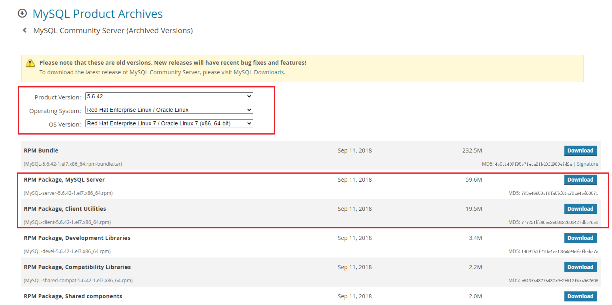Click RPM Package, MySQL Server title

(x=64, y=180)
